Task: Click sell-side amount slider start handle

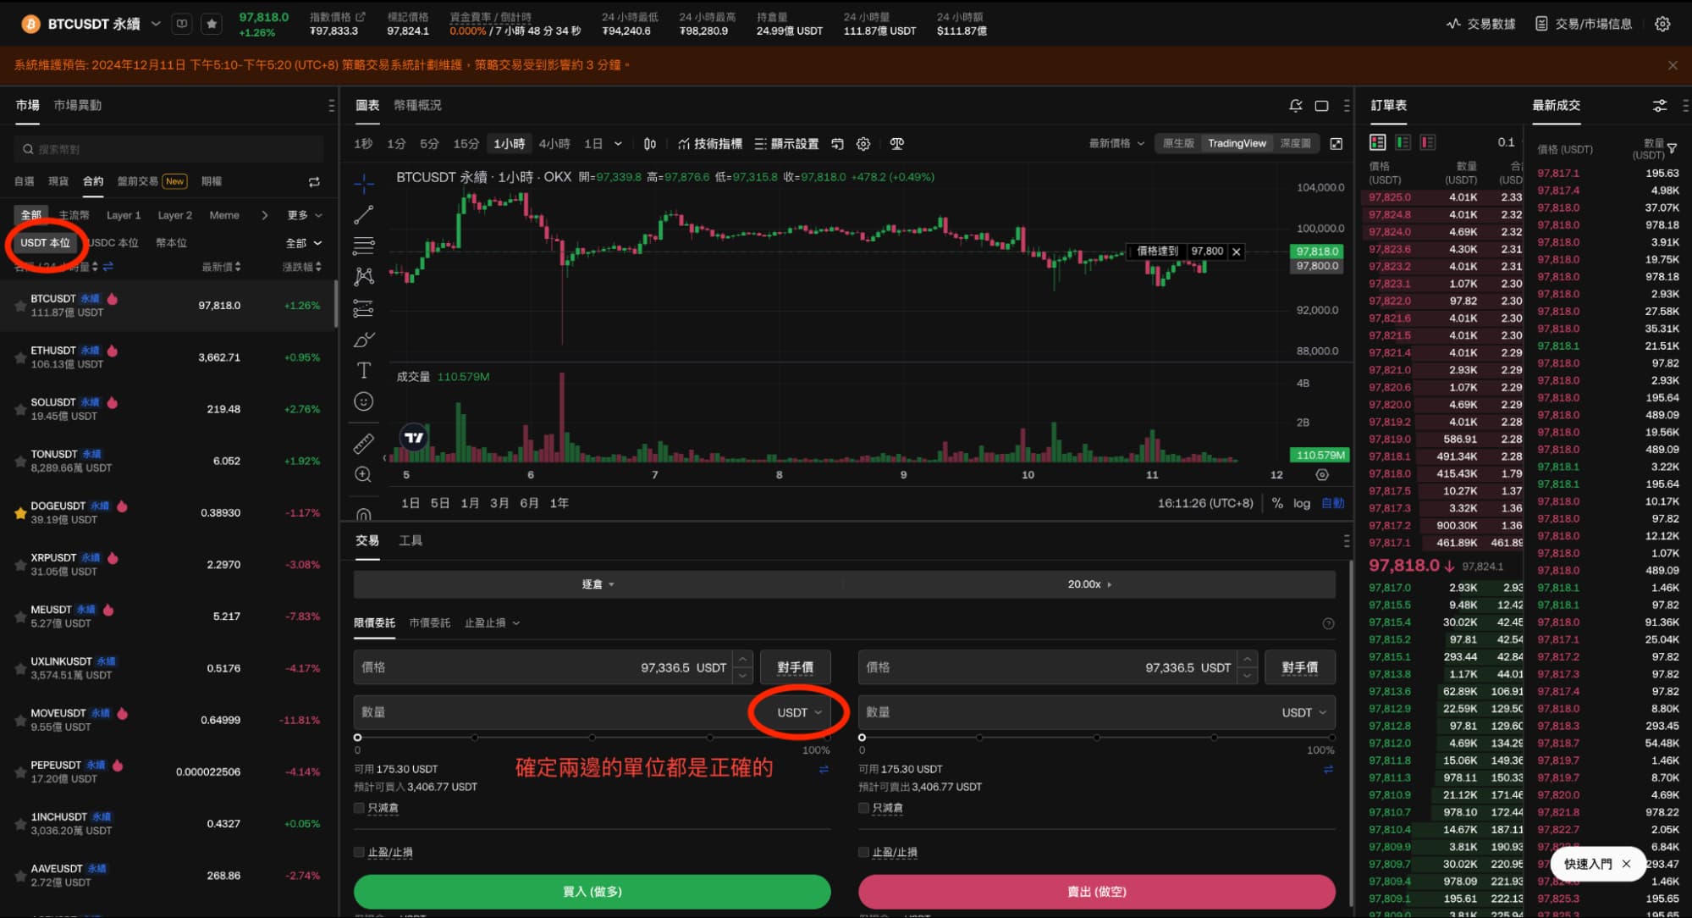Action: (862, 738)
